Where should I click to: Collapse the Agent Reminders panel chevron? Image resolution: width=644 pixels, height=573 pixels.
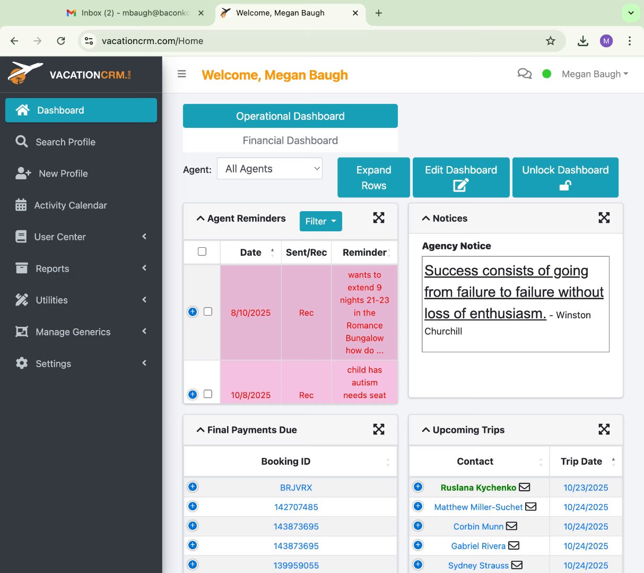click(201, 218)
